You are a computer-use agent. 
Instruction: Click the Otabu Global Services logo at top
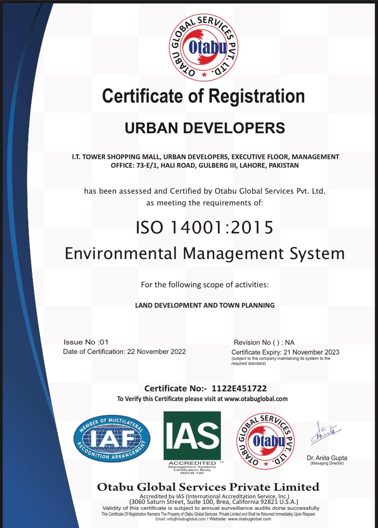pyautogui.click(x=204, y=48)
